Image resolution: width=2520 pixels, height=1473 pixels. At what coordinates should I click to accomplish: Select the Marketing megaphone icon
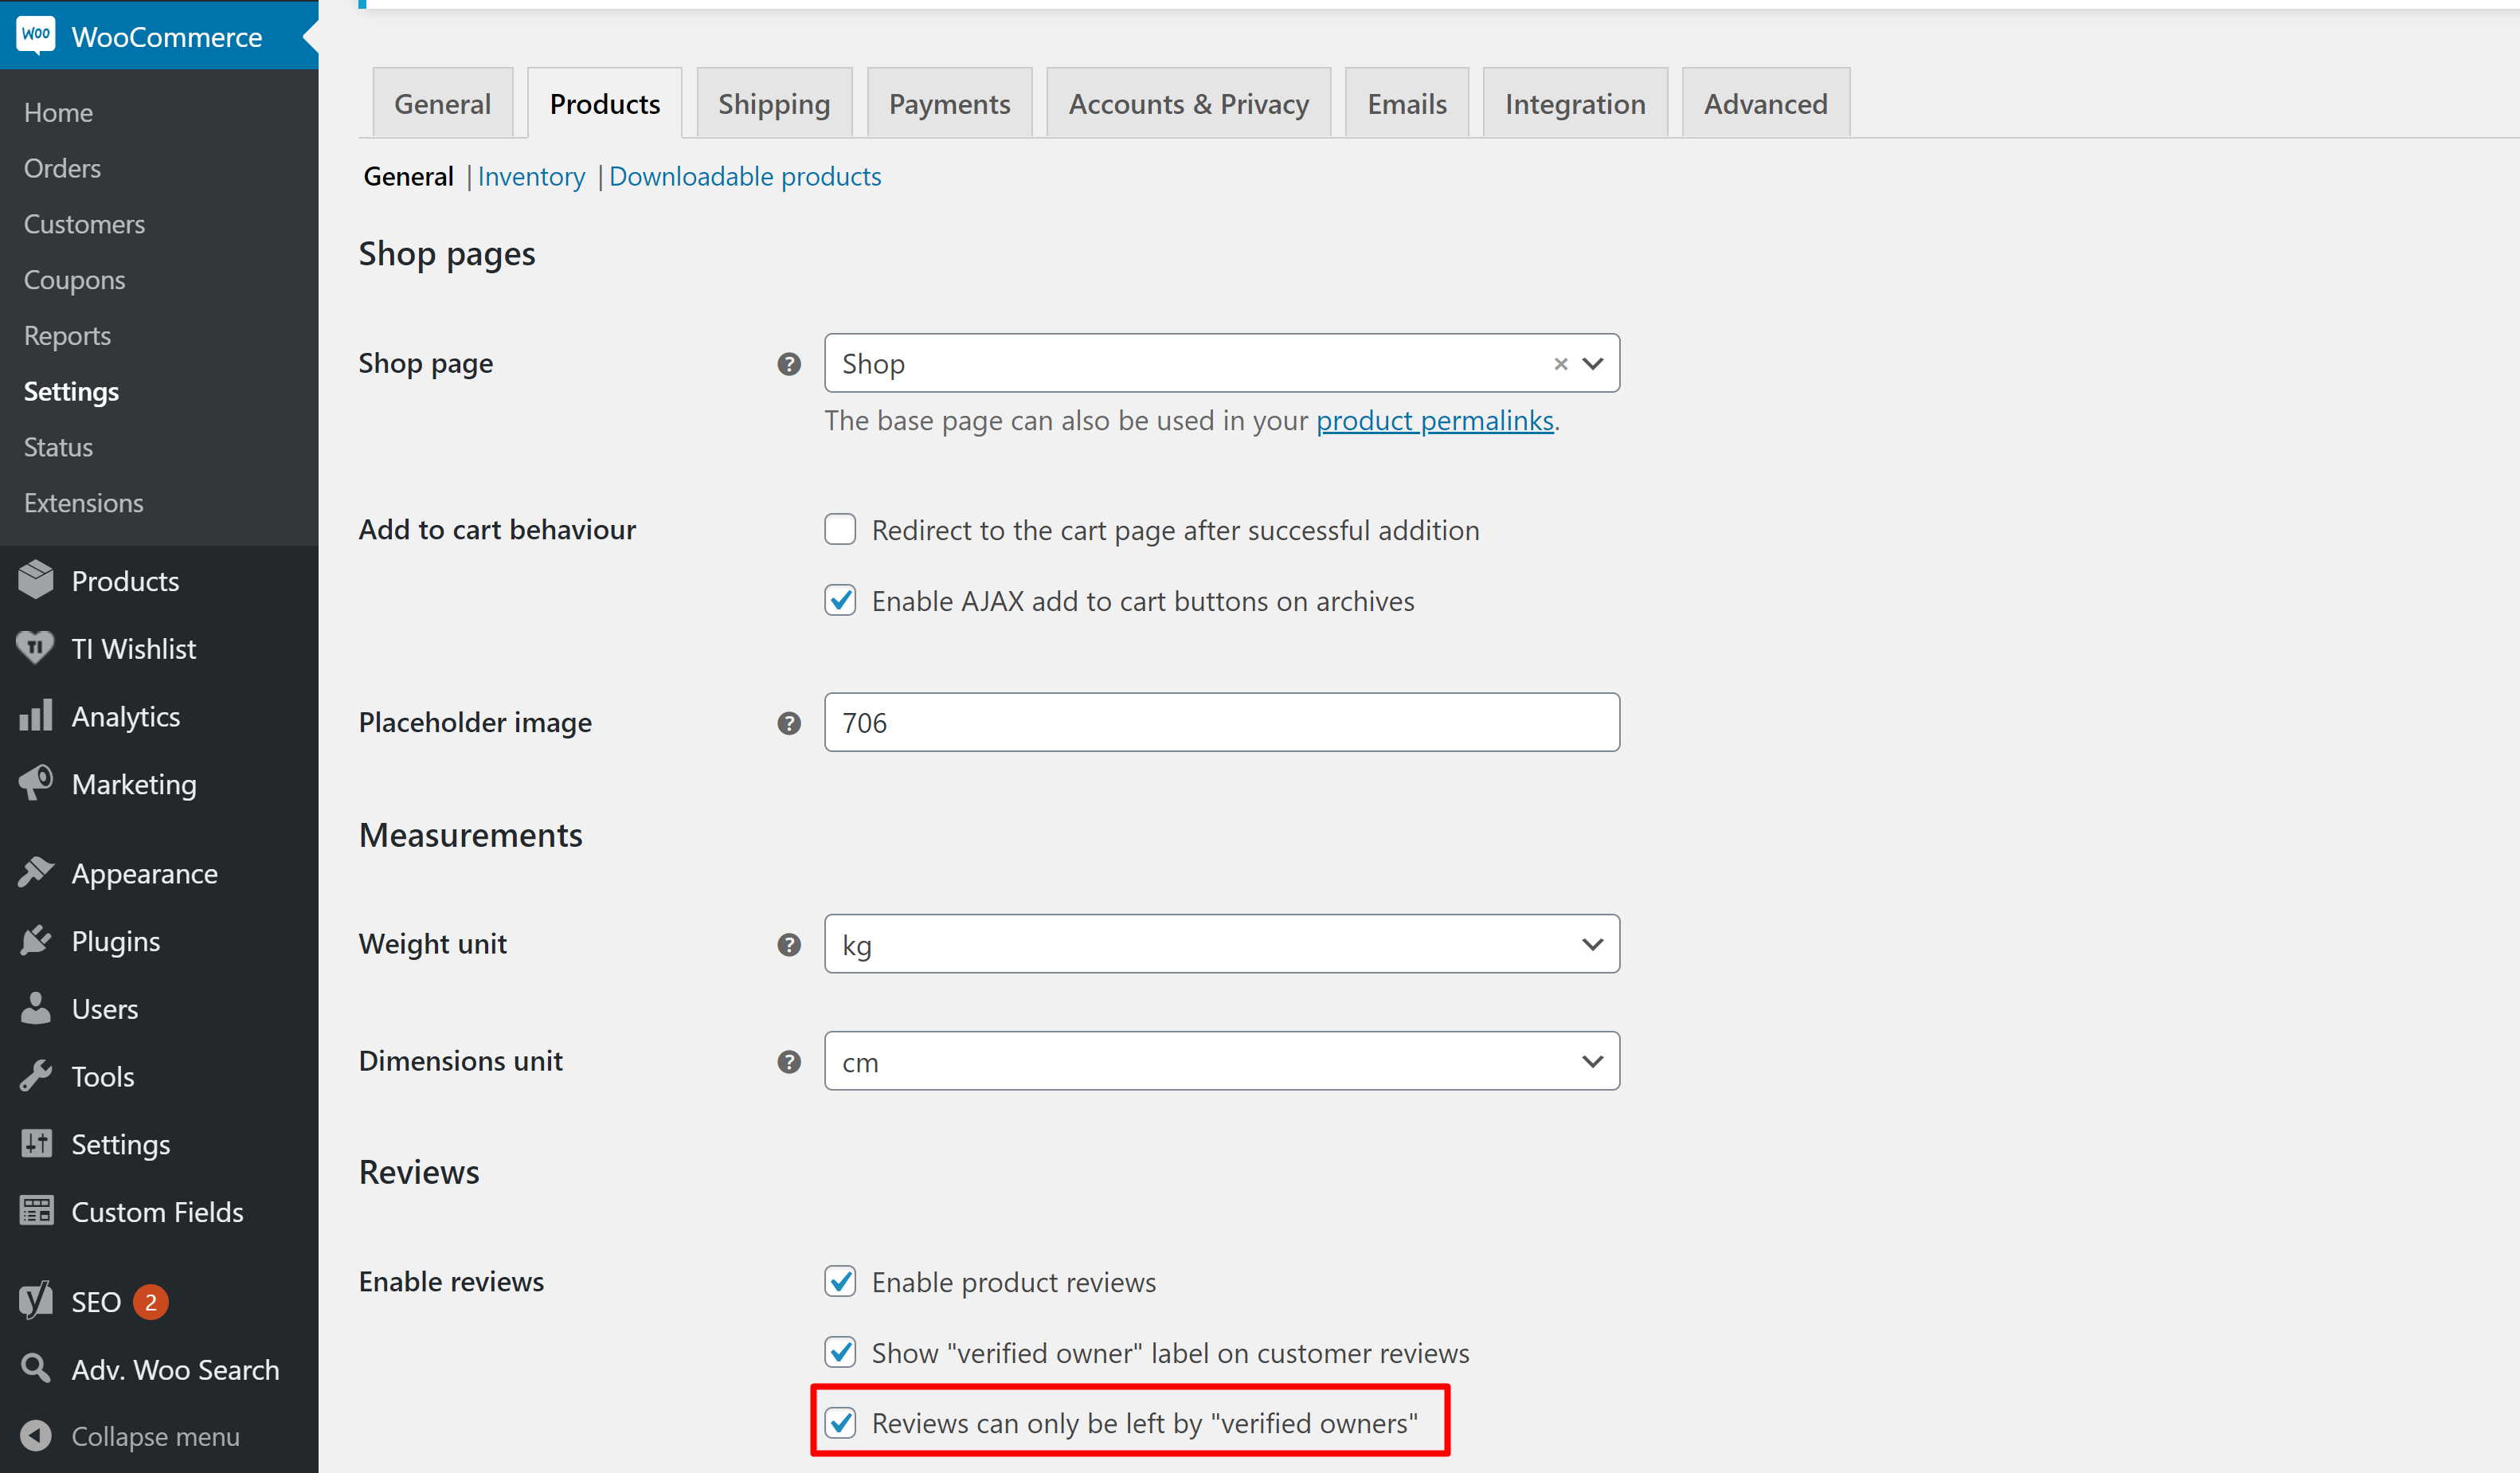click(35, 784)
